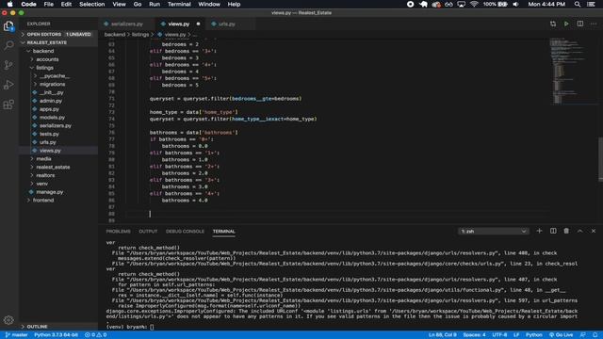
Task: Click the editor vertical scrollbar
Action: click(x=600, y=158)
